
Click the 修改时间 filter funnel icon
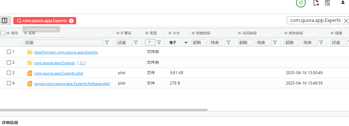coord(321,42)
